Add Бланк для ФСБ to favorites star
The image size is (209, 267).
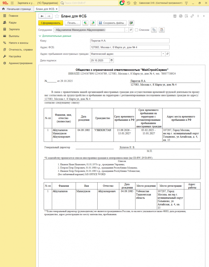click(57, 16)
